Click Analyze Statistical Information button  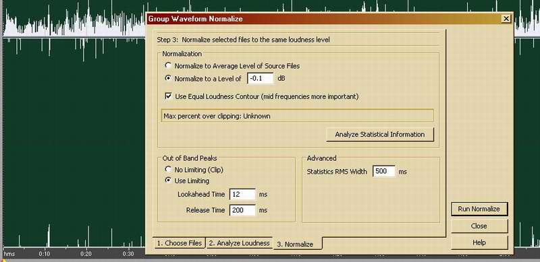[380, 135]
